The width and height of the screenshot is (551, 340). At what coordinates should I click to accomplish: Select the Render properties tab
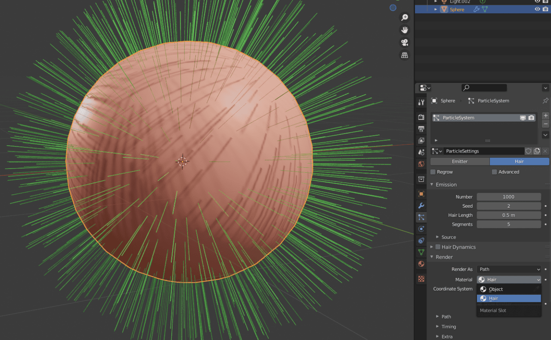tap(421, 117)
